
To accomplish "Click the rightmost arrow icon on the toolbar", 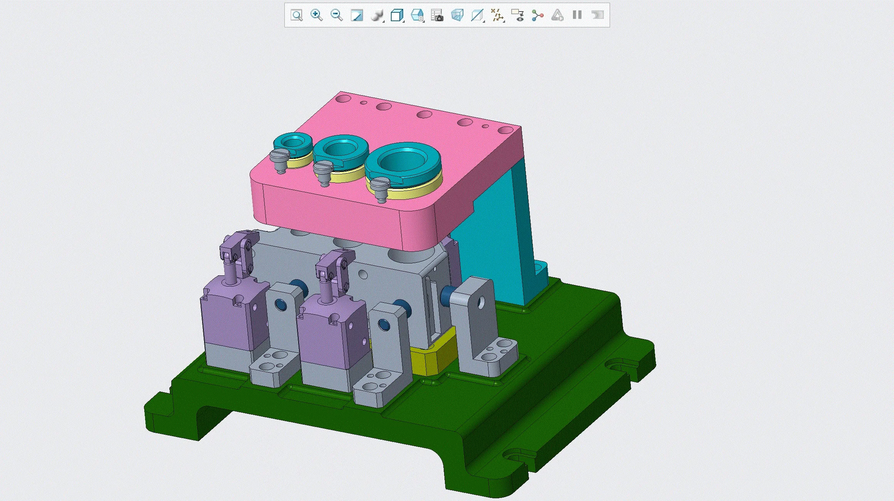I will [x=597, y=15].
